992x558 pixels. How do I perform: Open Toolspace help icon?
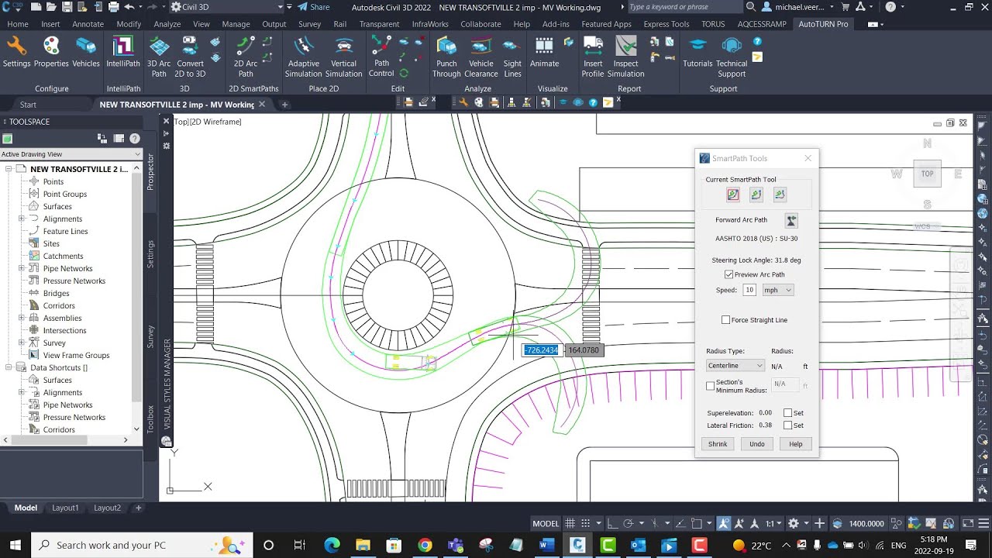point(135,139)
